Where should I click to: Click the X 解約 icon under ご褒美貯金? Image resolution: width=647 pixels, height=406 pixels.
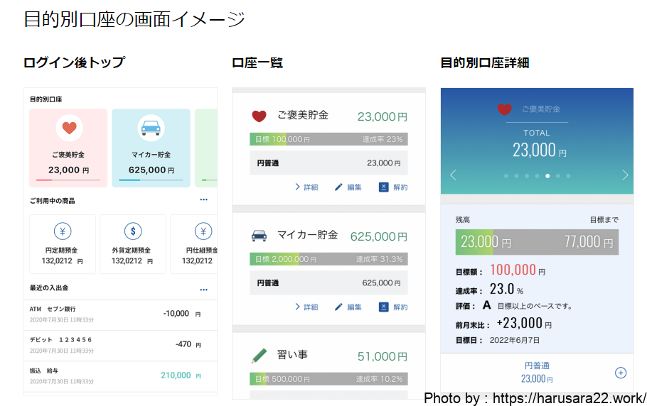click(x=384, y=187)
